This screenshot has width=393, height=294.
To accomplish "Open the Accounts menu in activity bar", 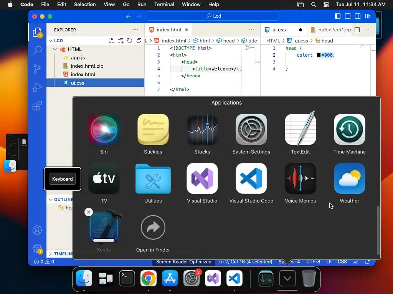I will (x=37, y=230).
